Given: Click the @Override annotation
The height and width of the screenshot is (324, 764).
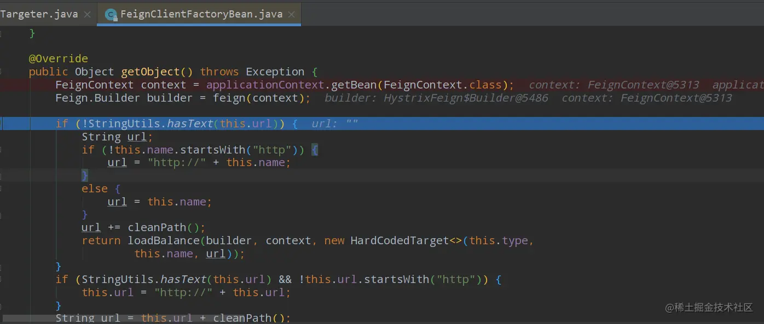Looking at the screenshot, I should pos(58,58).
